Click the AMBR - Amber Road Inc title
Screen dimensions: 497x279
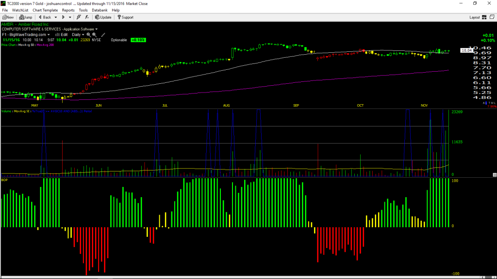click(25, 24)
